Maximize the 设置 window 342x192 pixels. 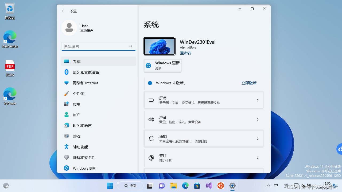[x=252, y=9]
